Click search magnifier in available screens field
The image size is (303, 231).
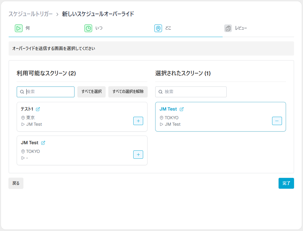tap(22, 92)
